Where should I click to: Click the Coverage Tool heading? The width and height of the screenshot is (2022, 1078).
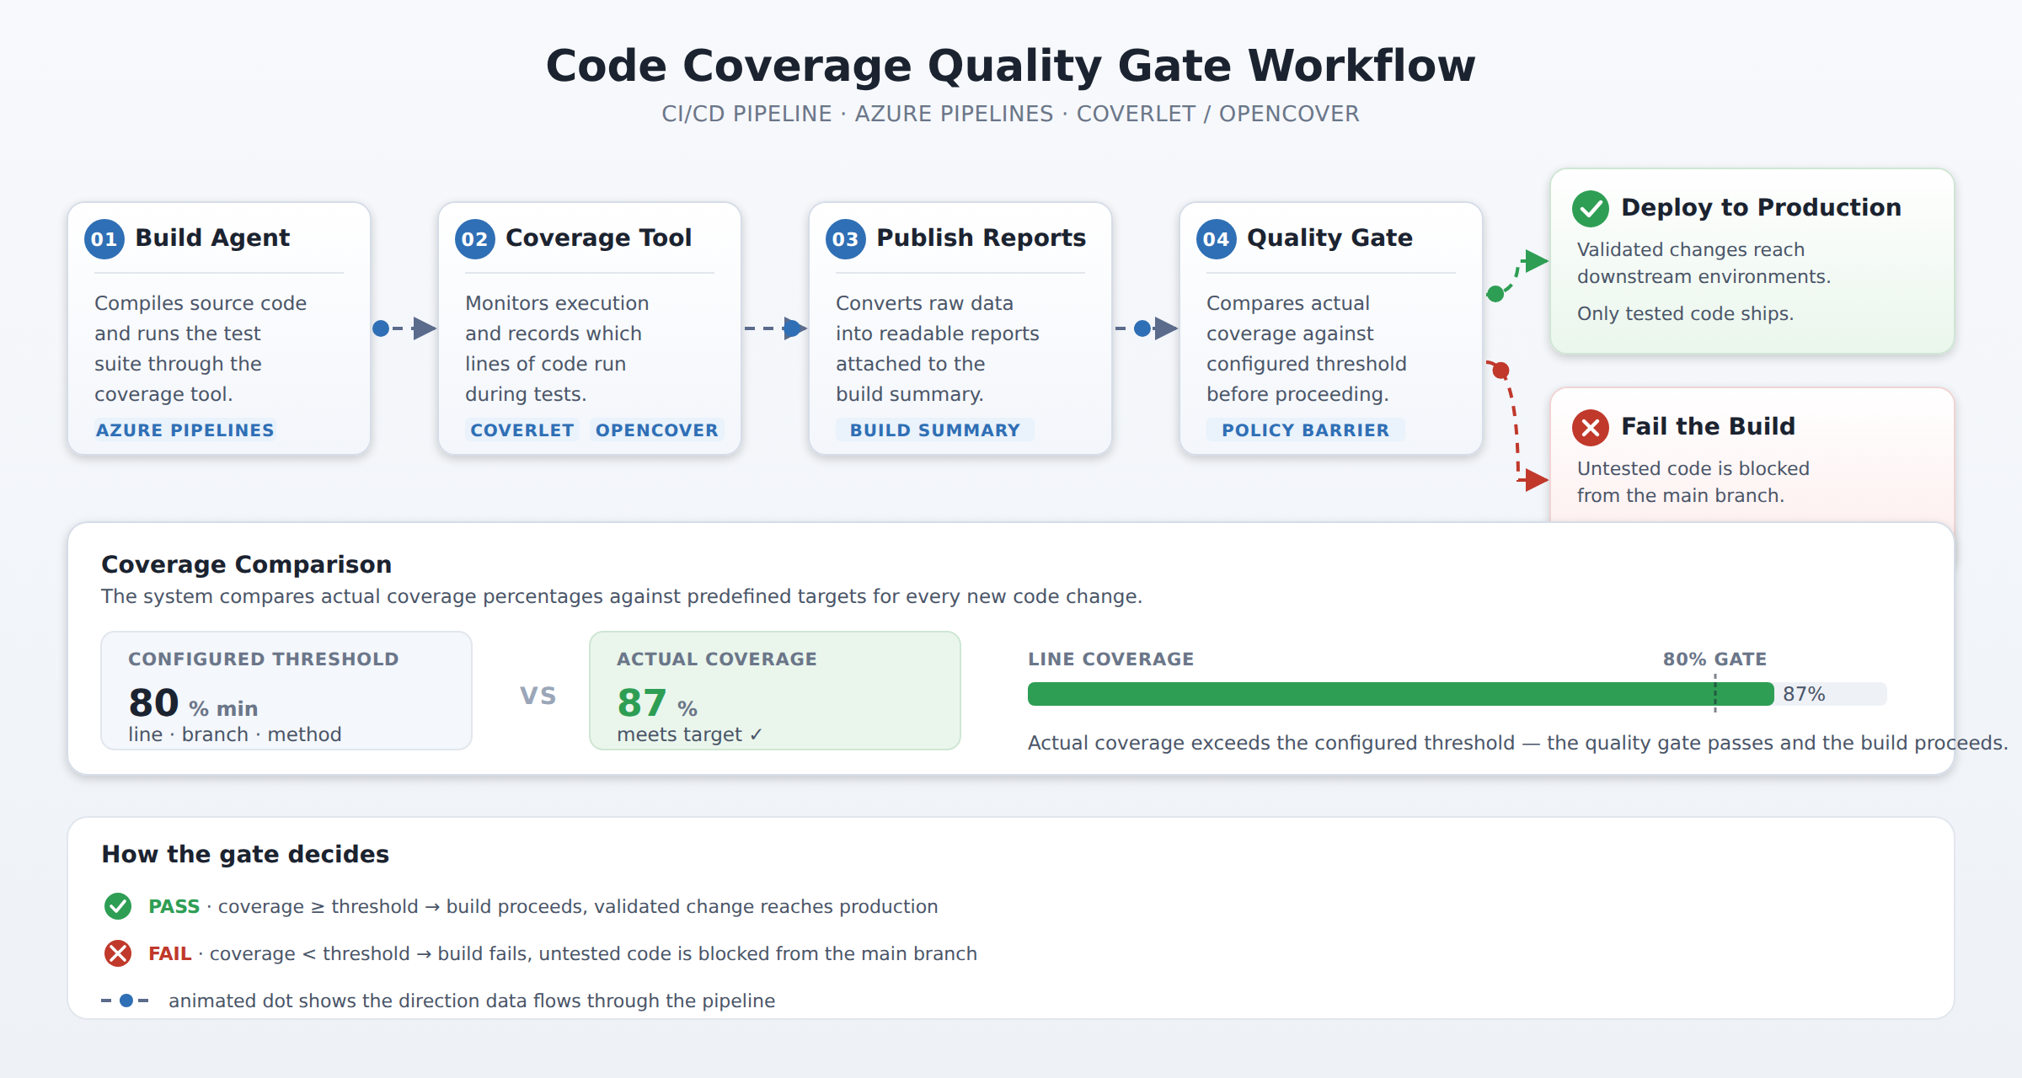coord(598,238)
